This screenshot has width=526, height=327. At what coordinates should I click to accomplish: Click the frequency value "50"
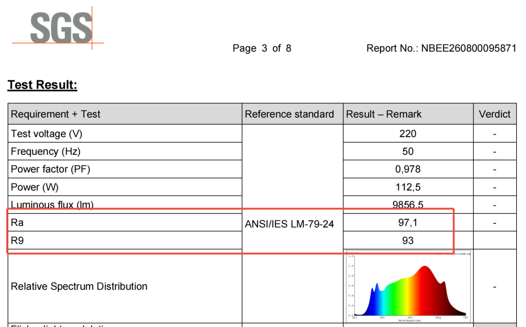coord(408,151)
